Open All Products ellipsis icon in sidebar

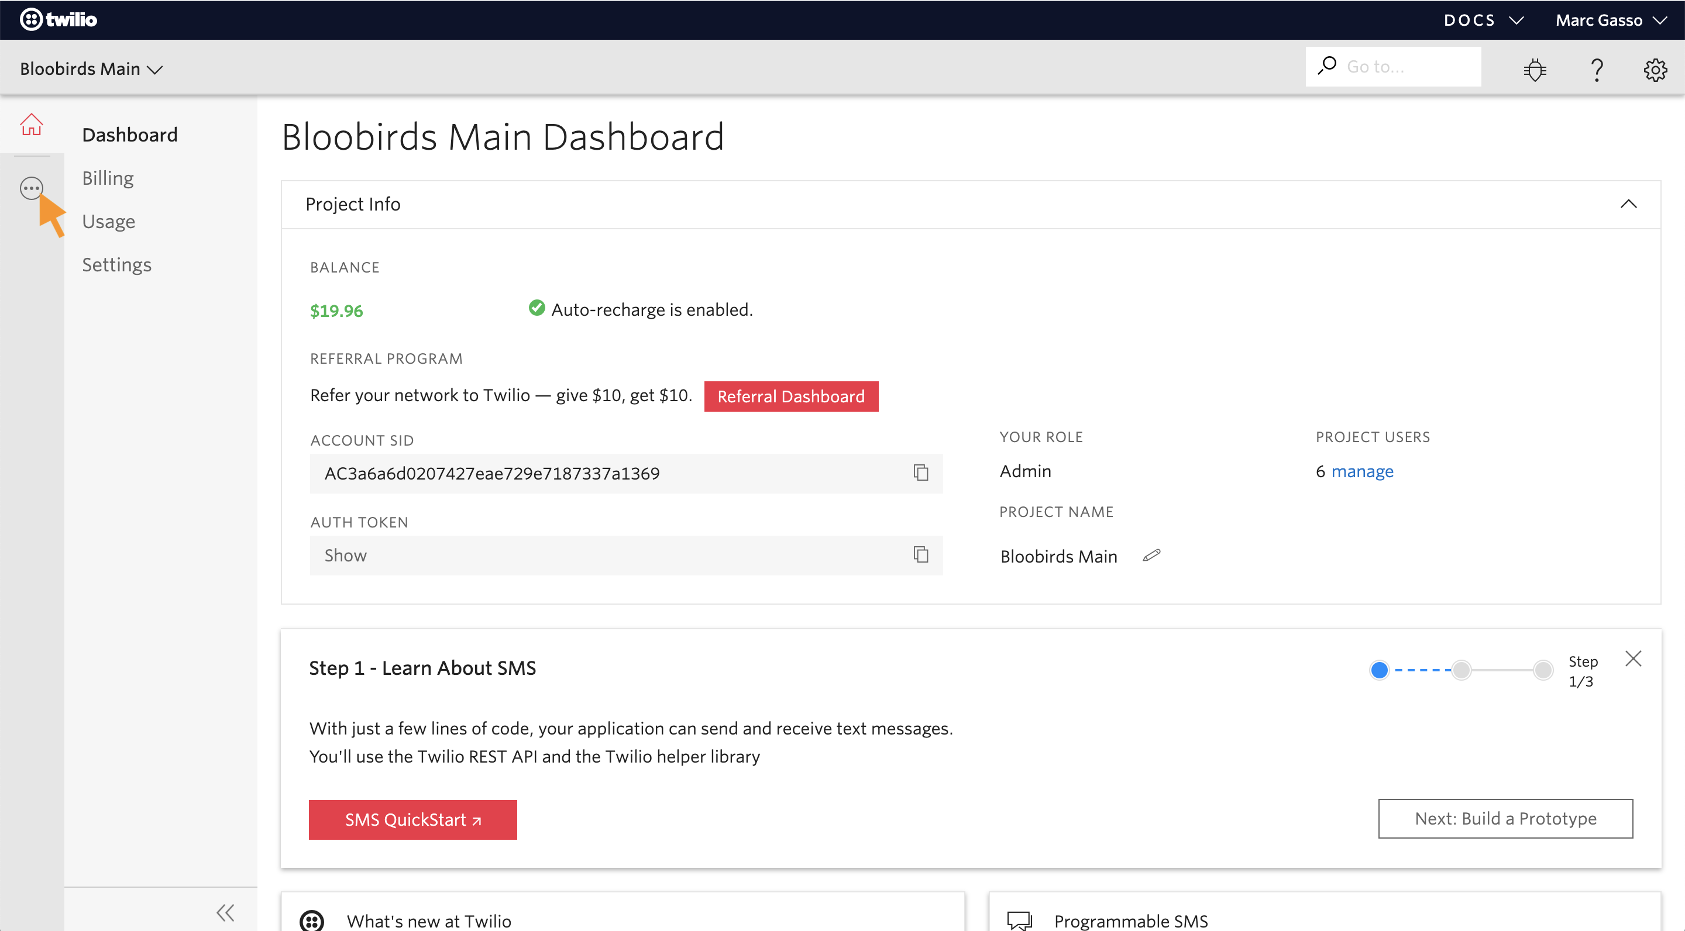click(x=32, y=188)
